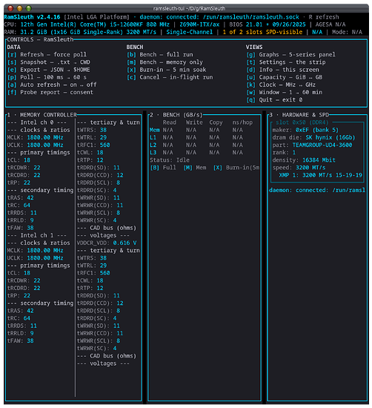Select the Mem row in bench table

pyautogui.click(x=196, y=130)
